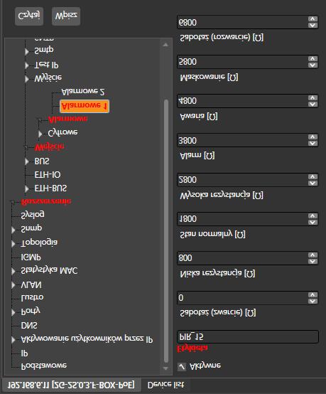326x394 pixels.
Task: Click lower spinner arrow of 1800 field
Action: [313, 223]
